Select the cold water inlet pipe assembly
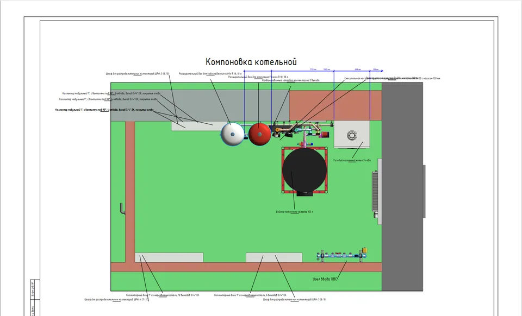 click(342, 255)
